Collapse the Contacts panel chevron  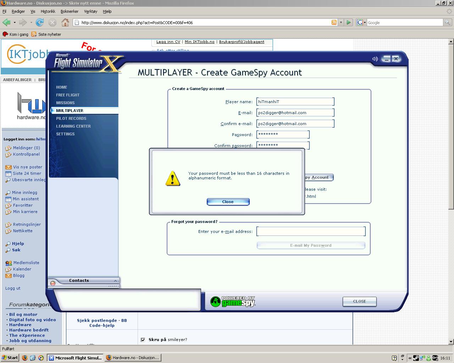pyautogui.click(x=115, y=280)
